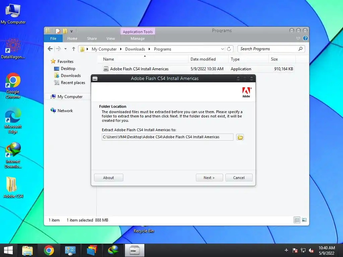Click the Explorer forward arrow

pyautogui.click(x=58, y=49)
